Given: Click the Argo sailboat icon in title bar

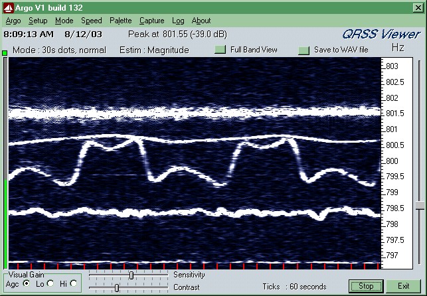Looking at the screenshot, I should [x=8, y=7].
